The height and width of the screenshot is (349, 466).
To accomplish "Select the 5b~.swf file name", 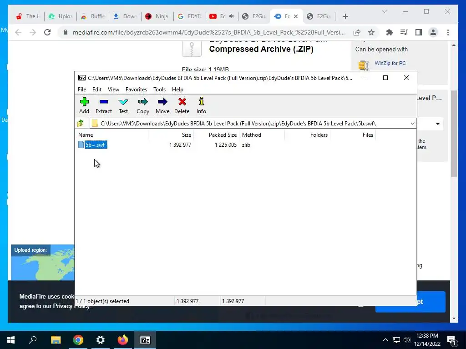I will click(96, 145).
